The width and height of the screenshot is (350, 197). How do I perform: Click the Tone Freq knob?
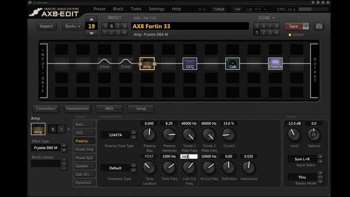click(169, 167)
